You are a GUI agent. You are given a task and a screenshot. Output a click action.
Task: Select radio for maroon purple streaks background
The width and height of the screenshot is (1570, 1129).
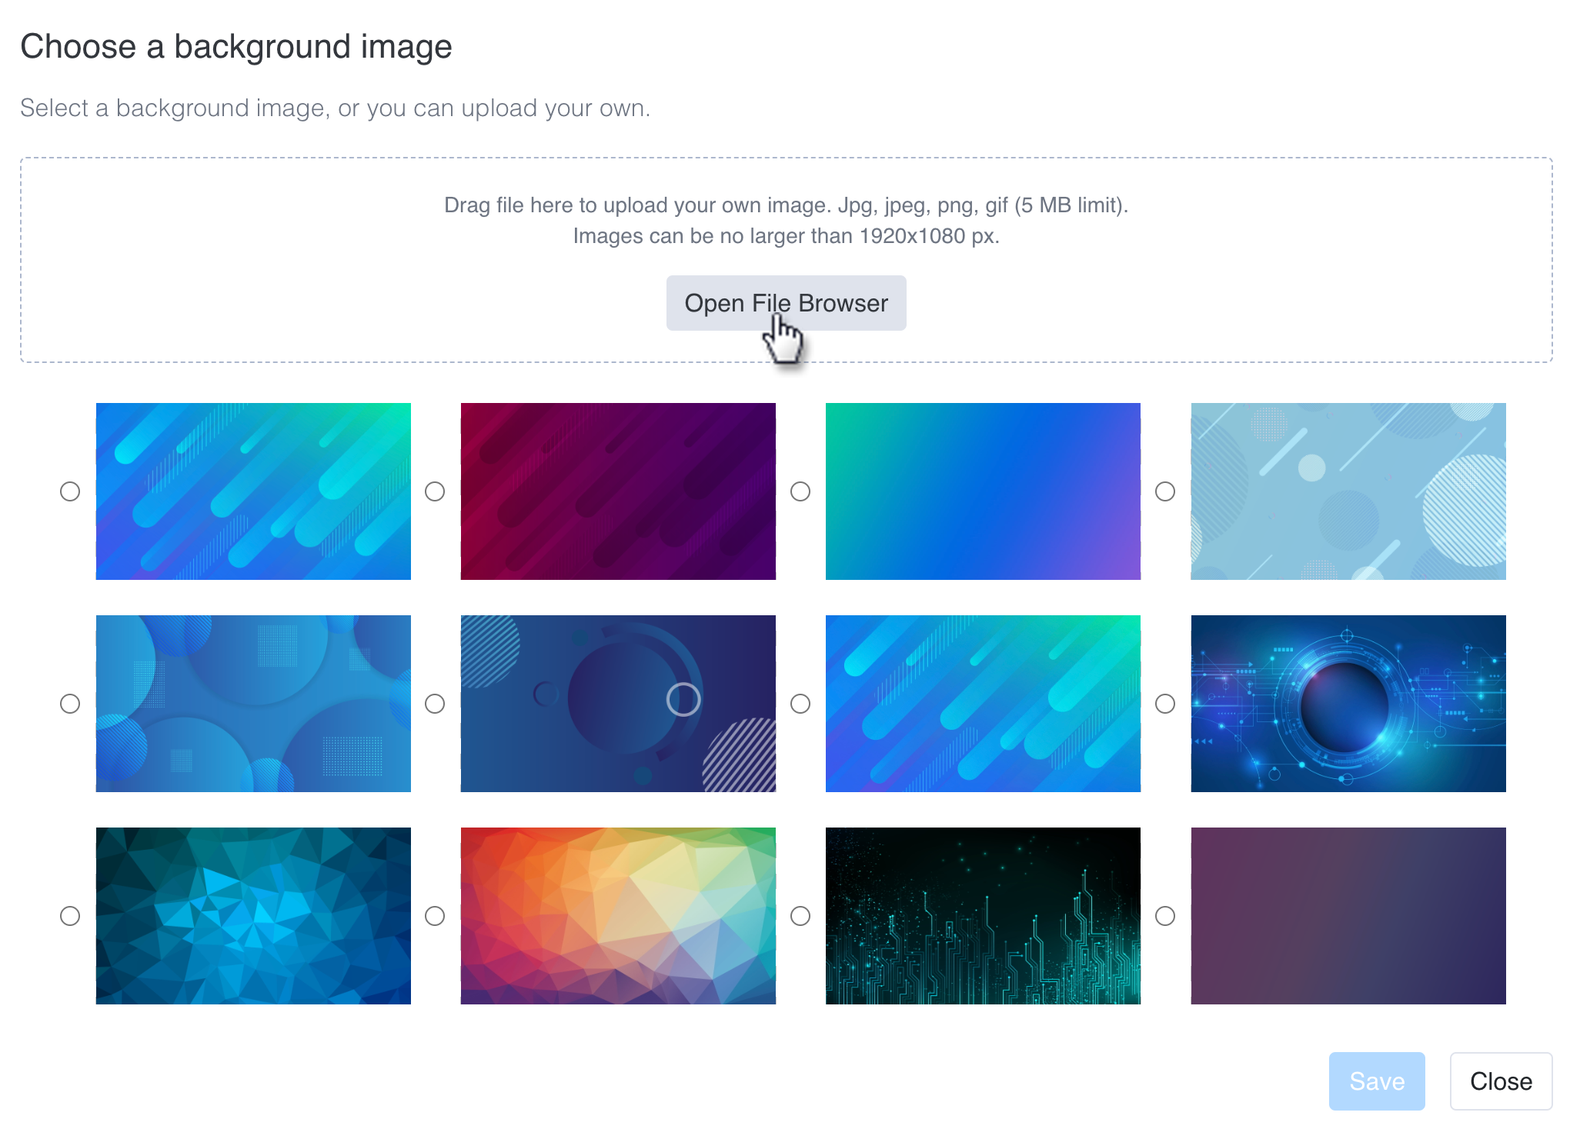[435, 491]
